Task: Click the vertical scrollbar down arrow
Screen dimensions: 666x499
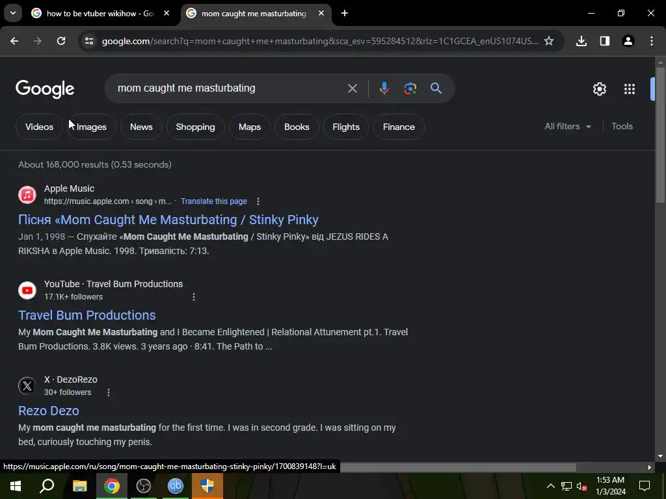Action: point(660,456)
